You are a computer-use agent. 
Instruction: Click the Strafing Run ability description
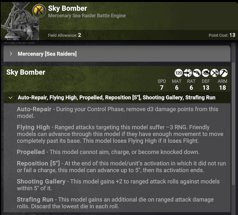[x=115, y=203]
